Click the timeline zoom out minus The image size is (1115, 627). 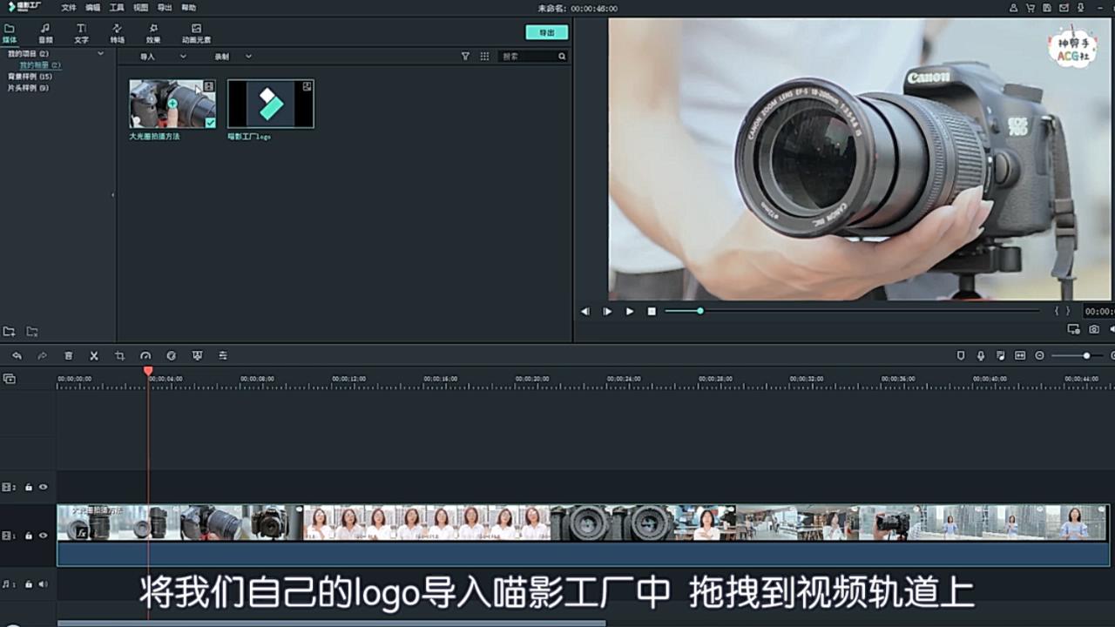coord(1039,355)
